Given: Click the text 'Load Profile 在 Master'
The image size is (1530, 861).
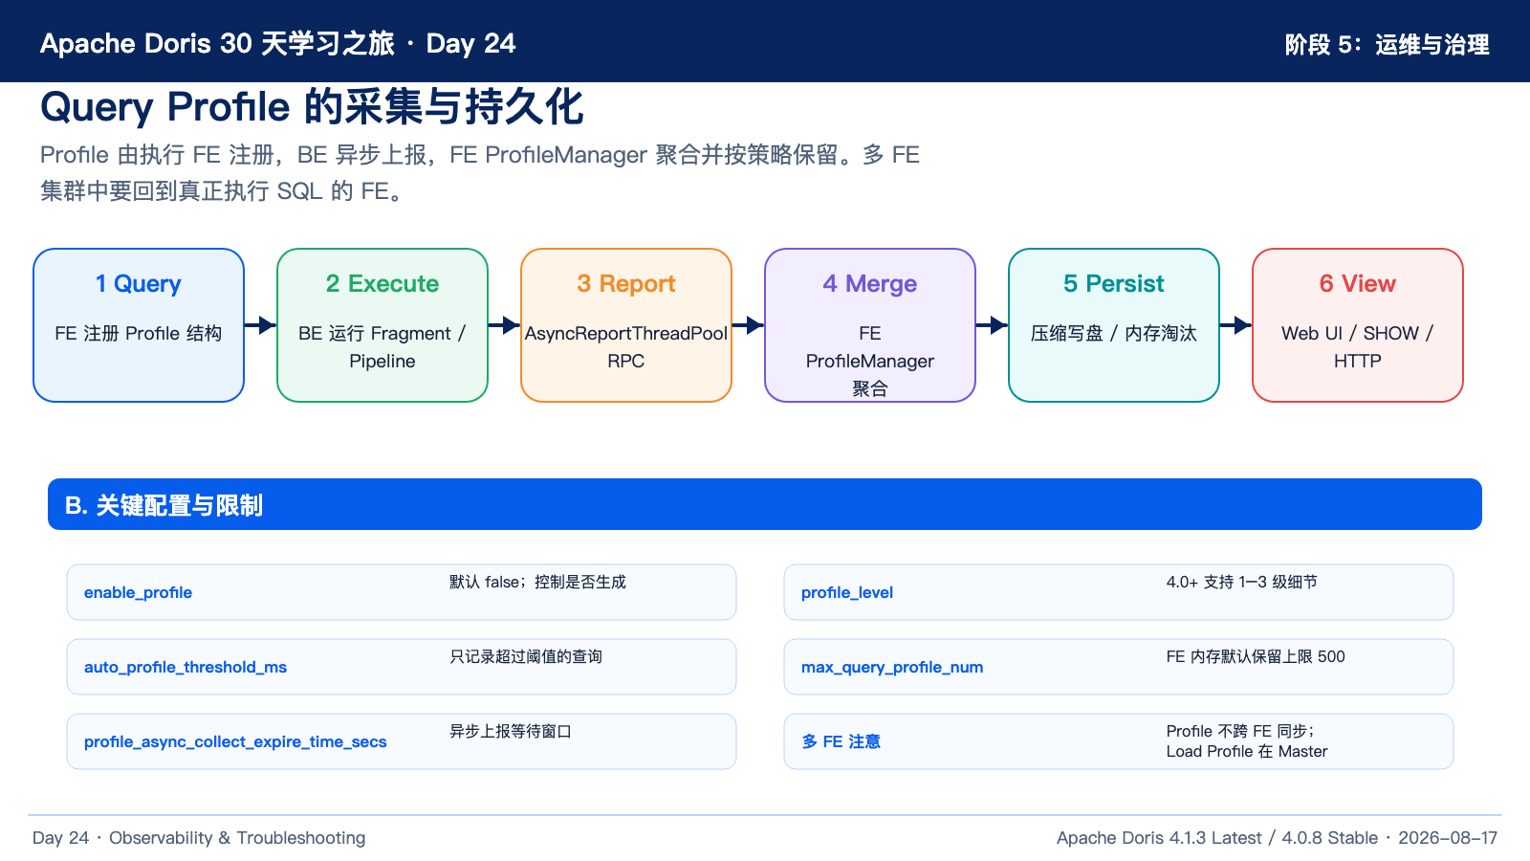Looking at the screenshot, I should tap(1247, 751).
